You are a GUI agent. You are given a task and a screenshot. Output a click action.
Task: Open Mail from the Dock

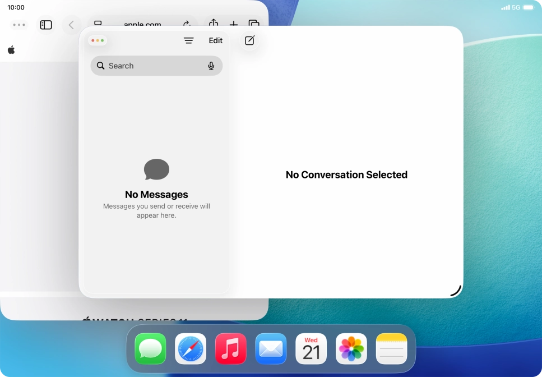point(271,348)
